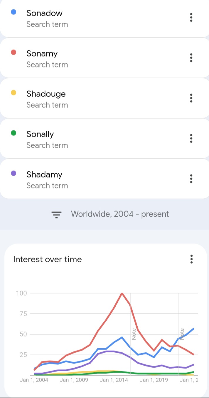The image size is (209, 398).
Task: Click the red line peak at 100
Action: pyautogui.click(x=122, y=293)
